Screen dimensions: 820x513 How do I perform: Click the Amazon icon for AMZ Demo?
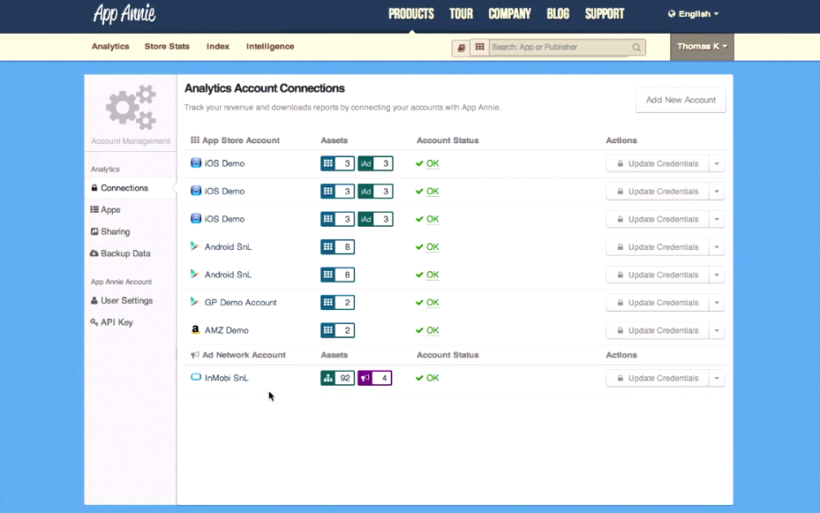point(195,329)
